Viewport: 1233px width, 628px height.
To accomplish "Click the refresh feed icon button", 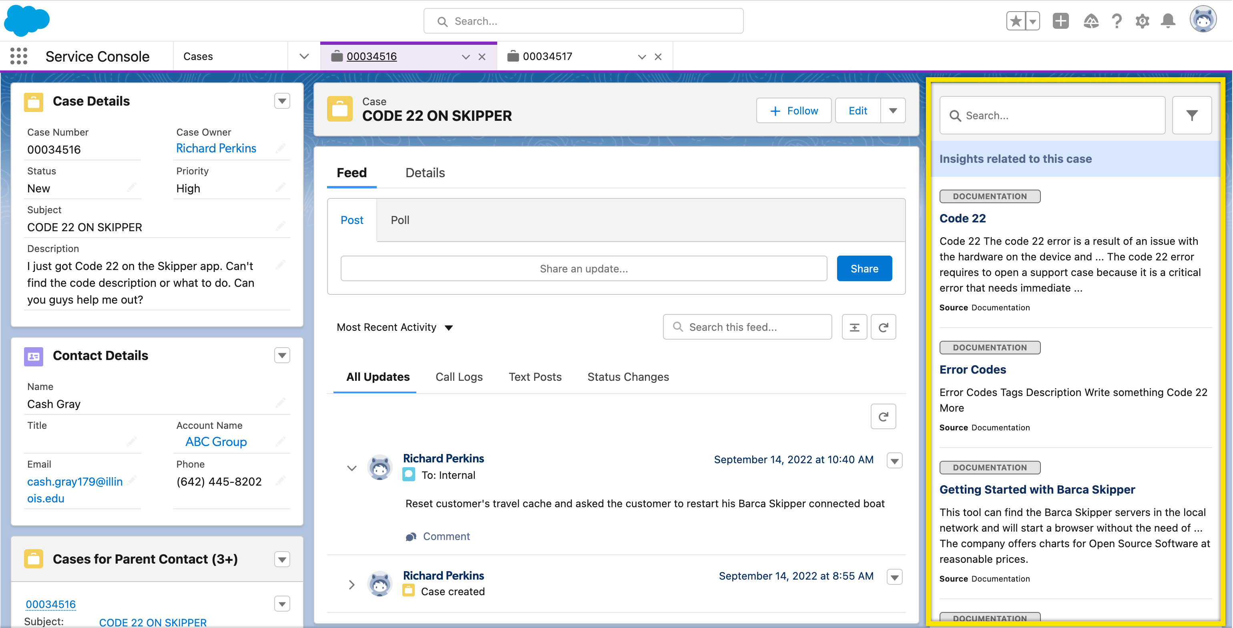I will click(883, 327).
